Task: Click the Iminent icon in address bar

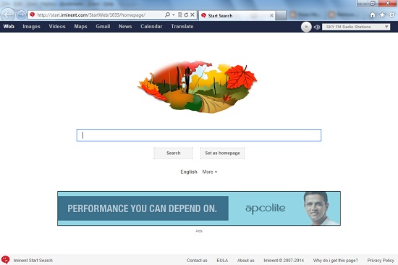Action: click(33, 14)
